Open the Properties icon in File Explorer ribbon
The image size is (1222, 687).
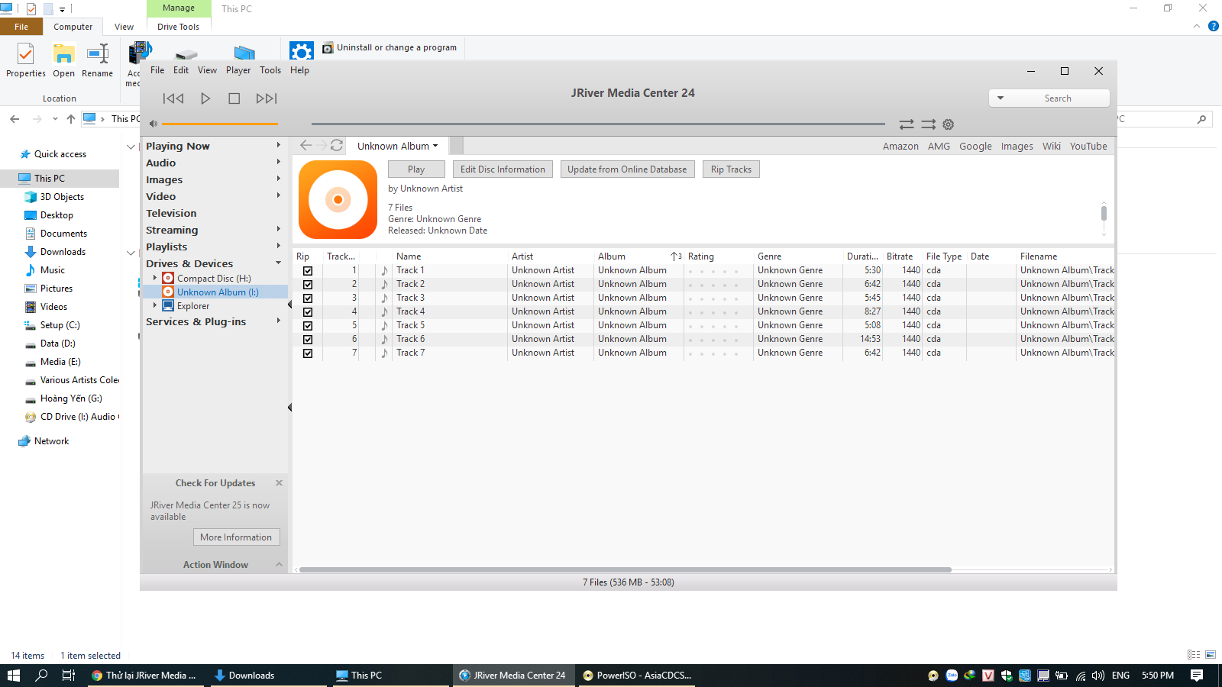26,60
